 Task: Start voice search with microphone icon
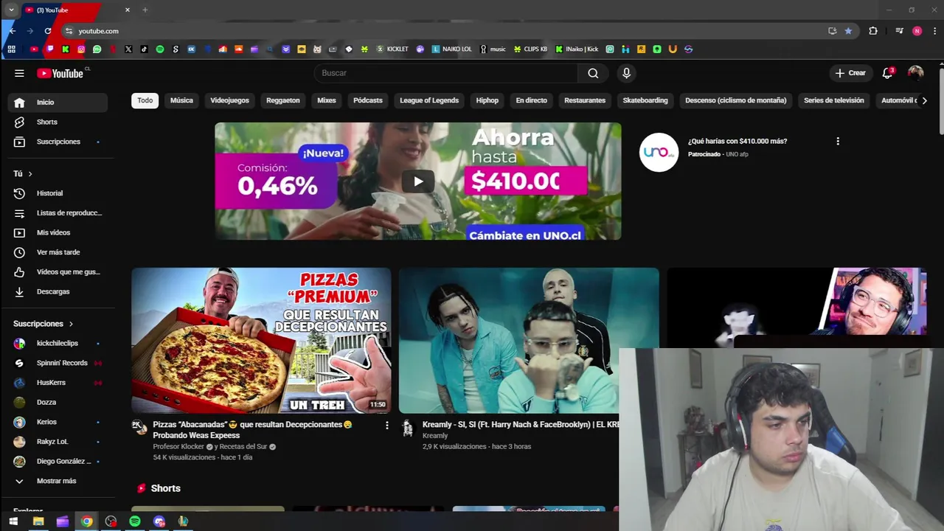coord(626,73)
